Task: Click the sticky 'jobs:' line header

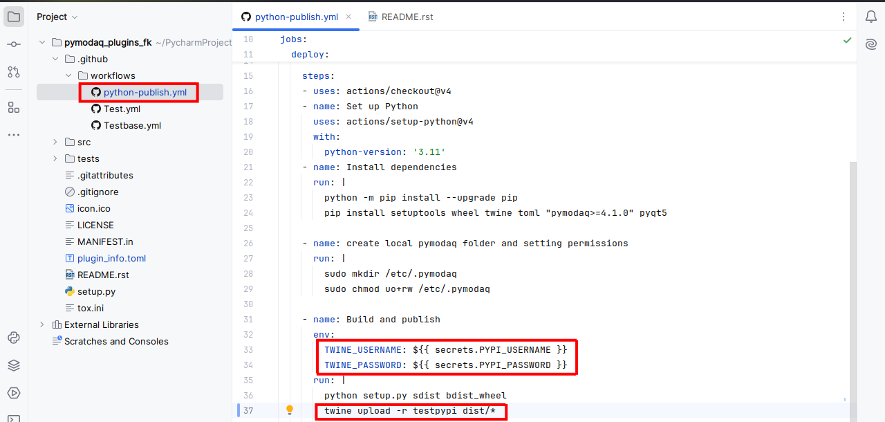Action: 294,39
